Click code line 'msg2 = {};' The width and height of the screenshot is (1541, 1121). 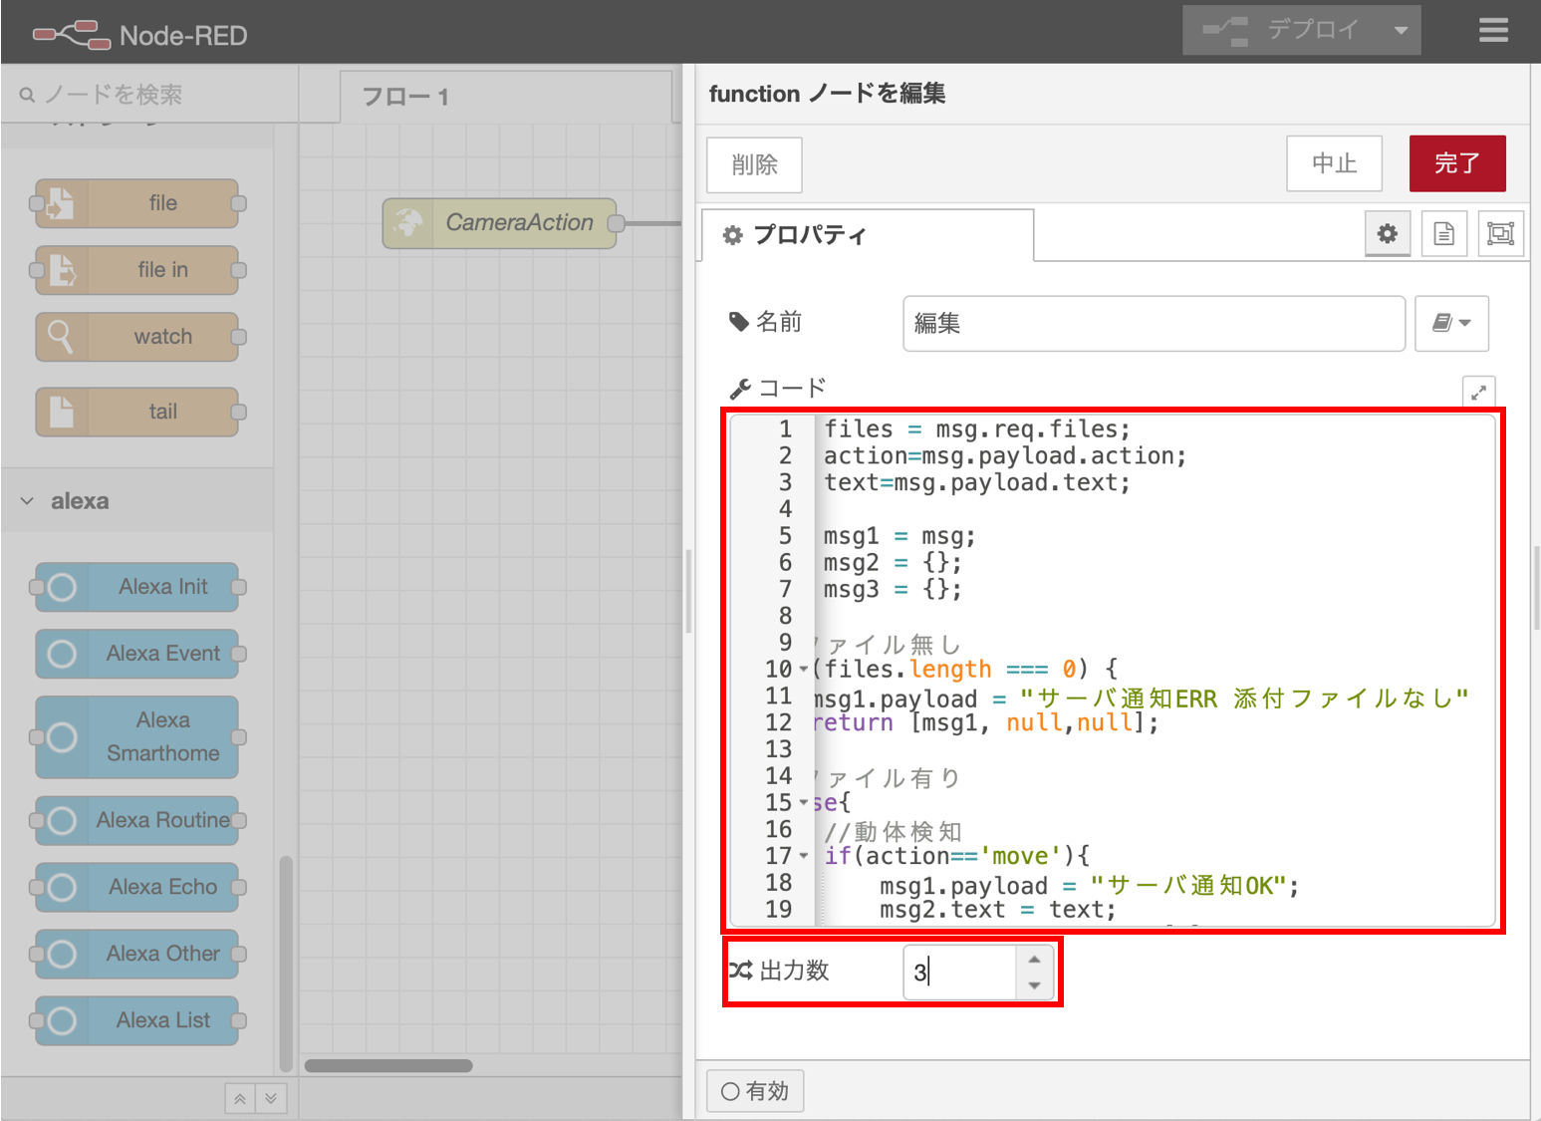point(893,563)
